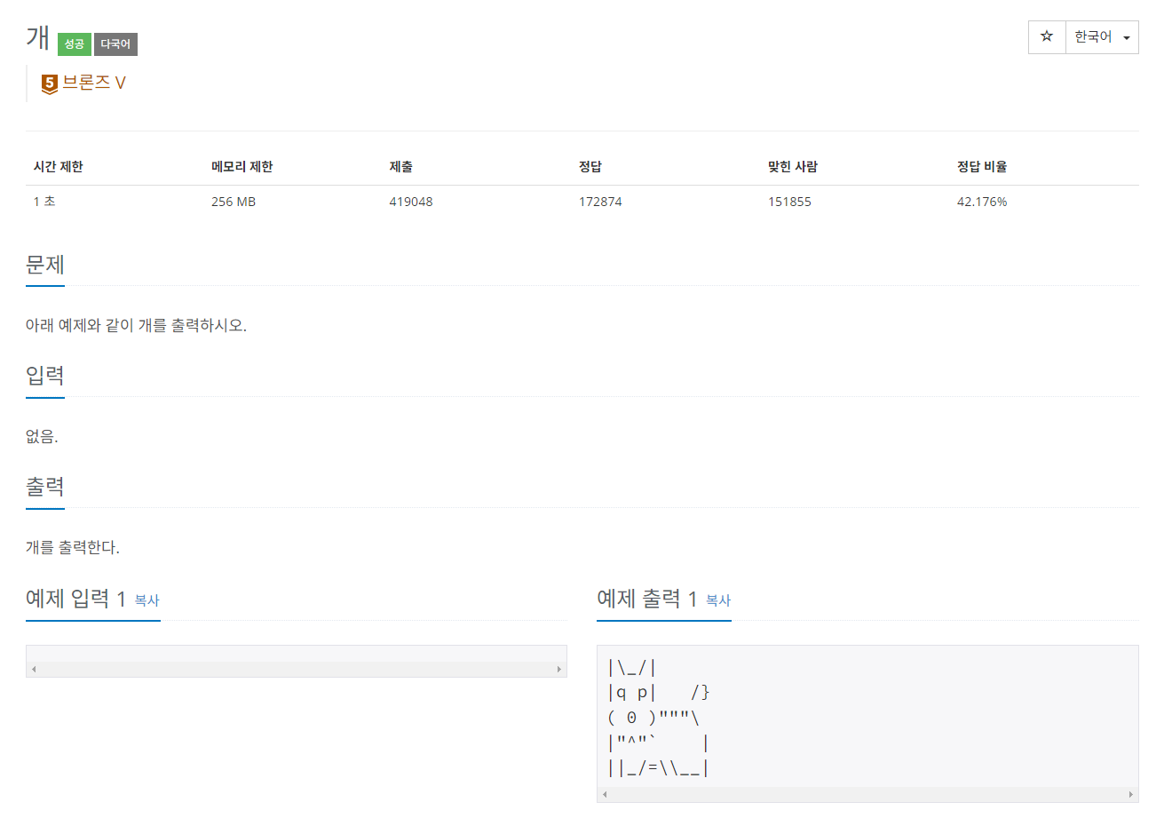Toggle the favorite star icon
This screenshot has width=1172, height=818.
(x=1046, y=36)
